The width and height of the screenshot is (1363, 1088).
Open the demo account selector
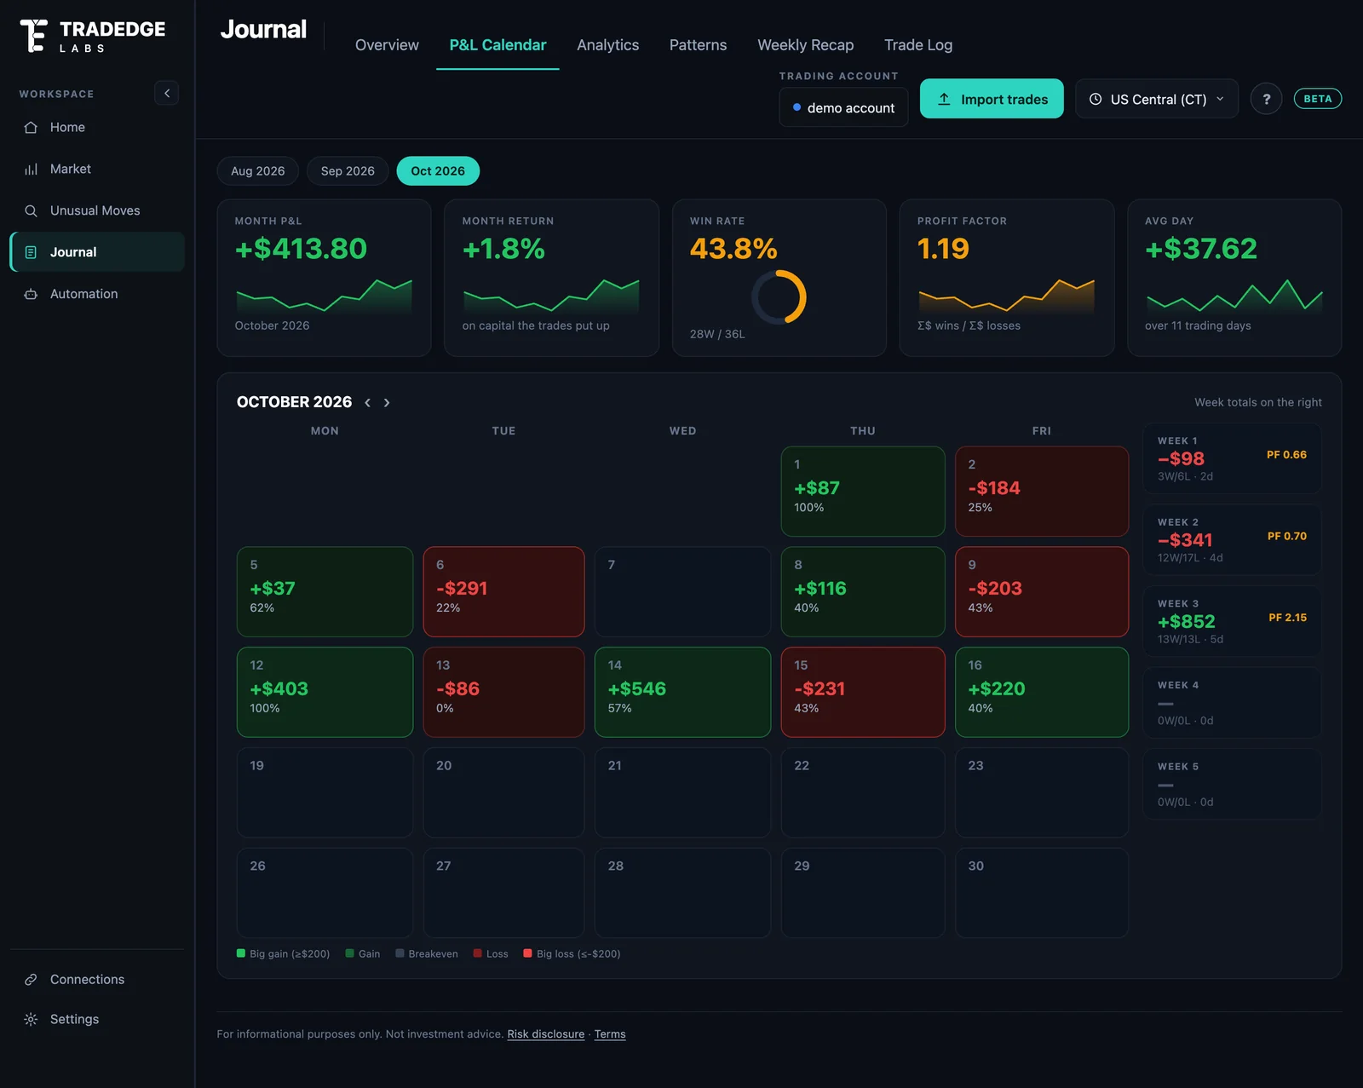click(x=843, y=107)
